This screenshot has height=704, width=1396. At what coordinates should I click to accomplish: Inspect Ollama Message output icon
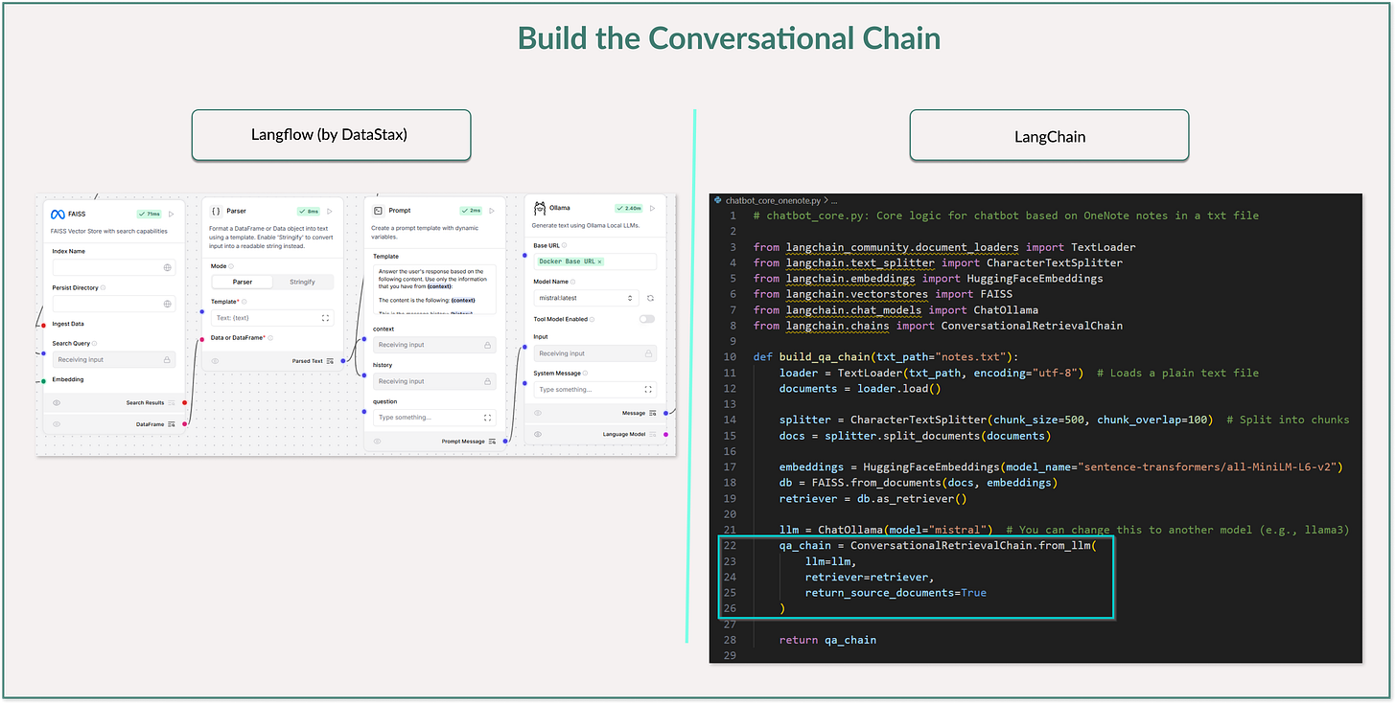pyautogui.click(x=653, y=413)
